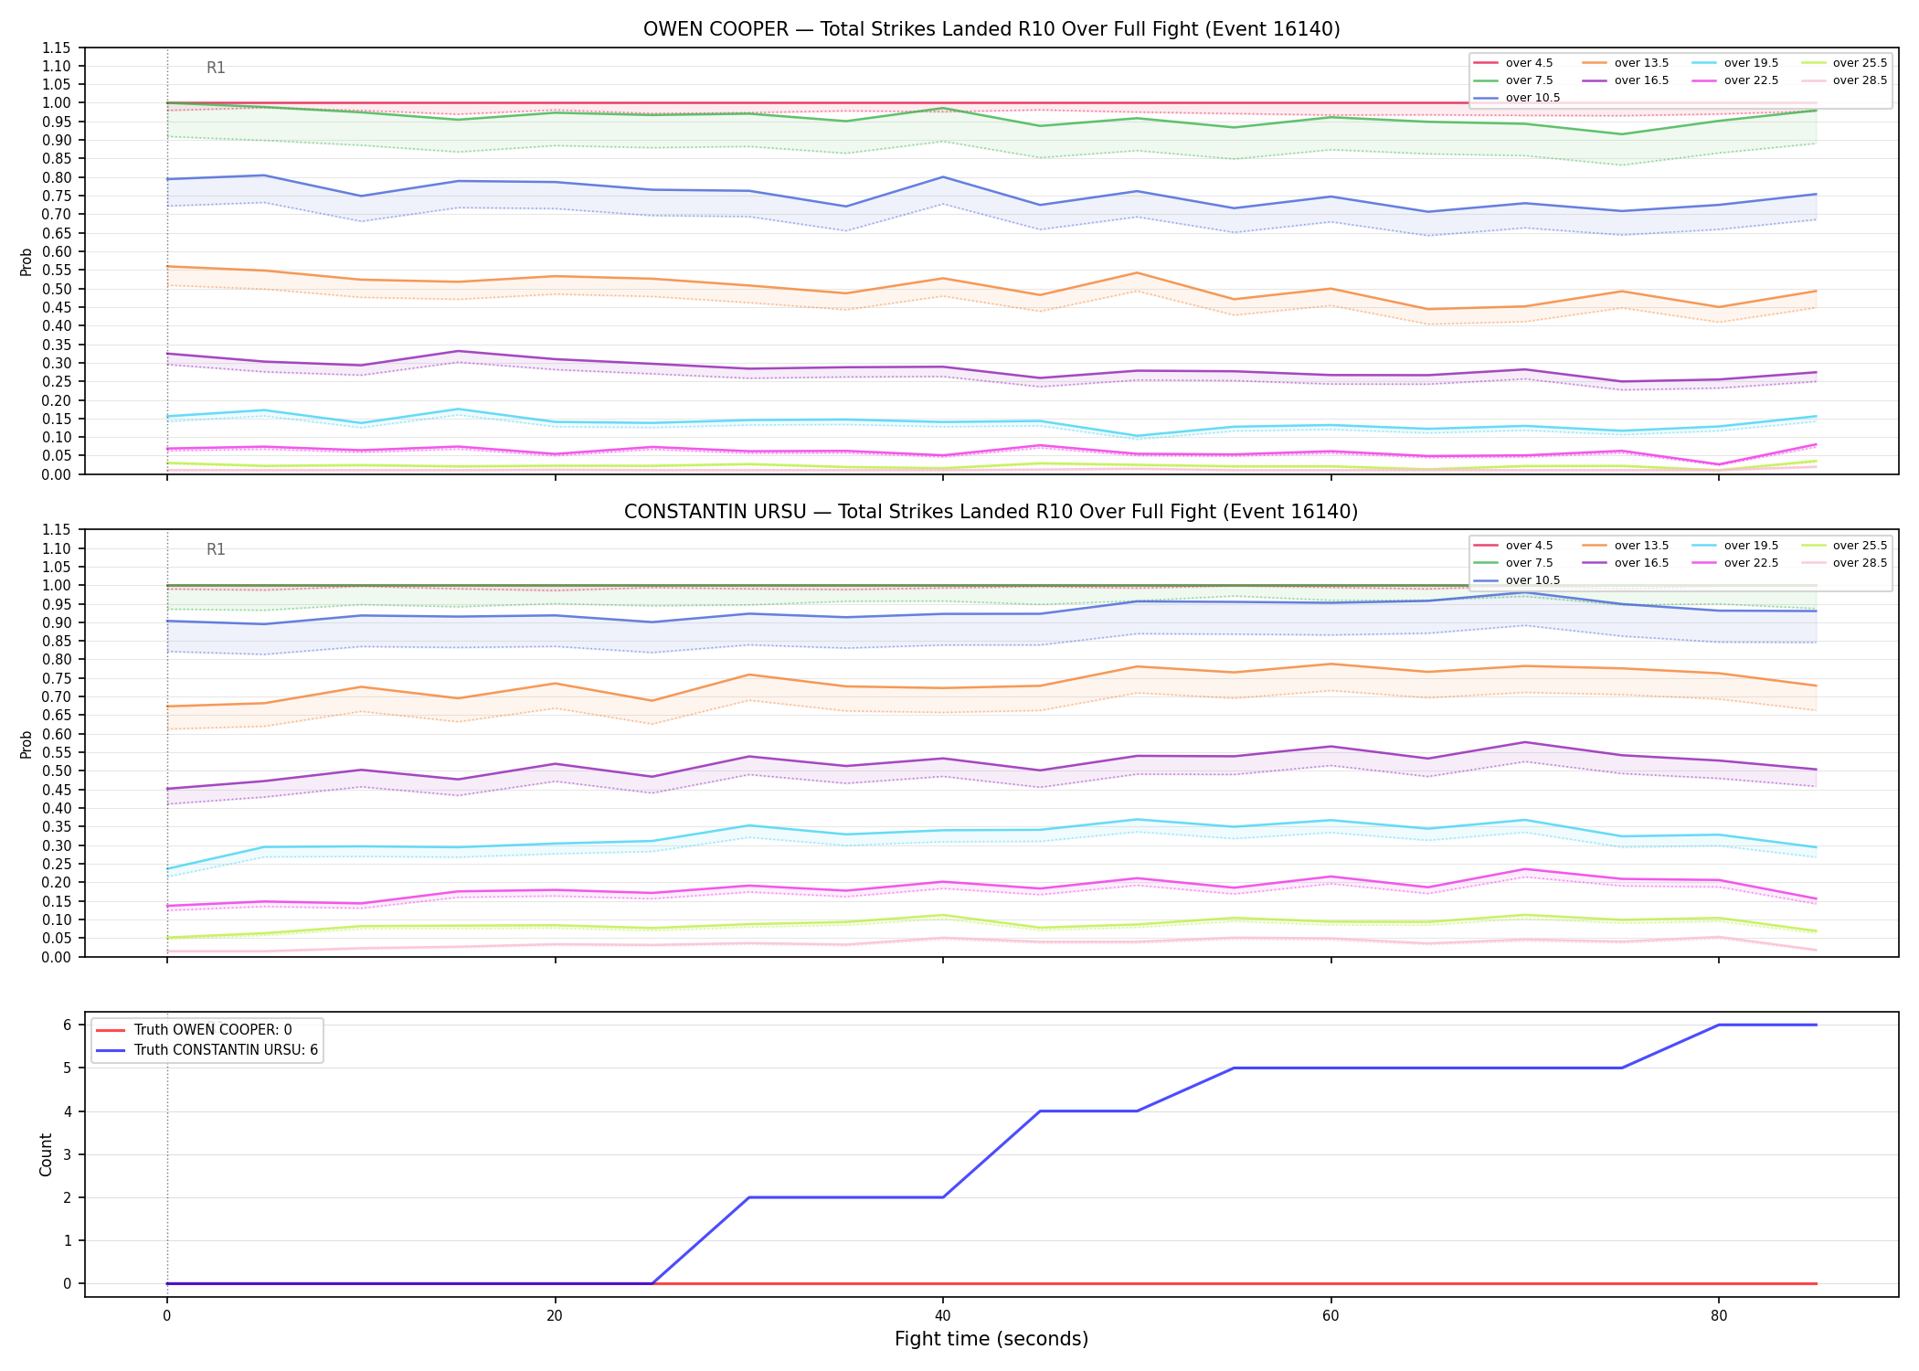
Task: Click 'Fight time (seconds)' axis label
Action: pos(991,1340)
